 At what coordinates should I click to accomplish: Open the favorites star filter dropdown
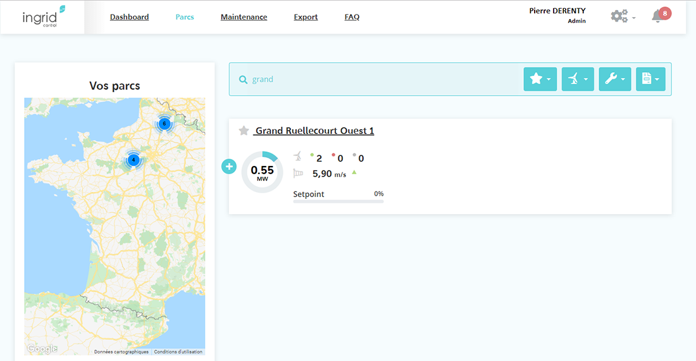tap(540, 79)
